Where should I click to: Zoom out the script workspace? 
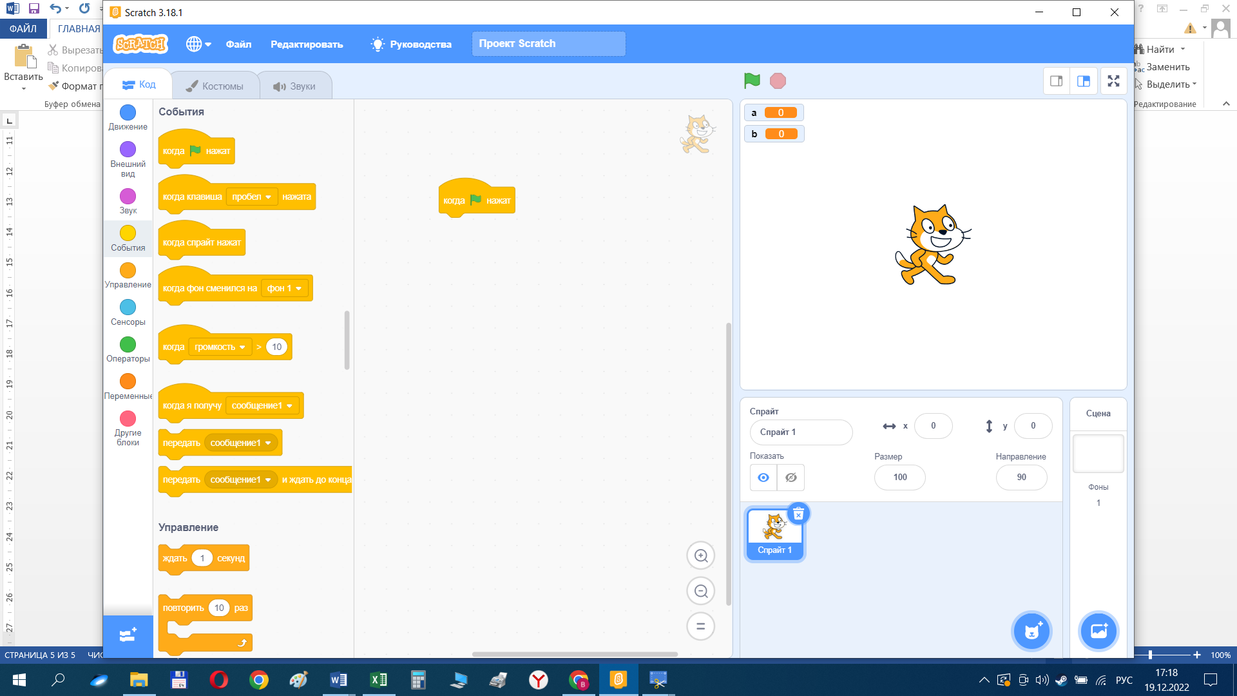click(701, 591)
